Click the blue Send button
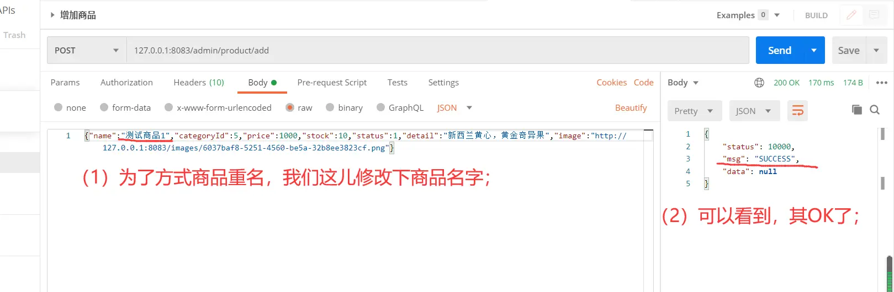This screenshot has height=292, width=894. tap(780, 50)
